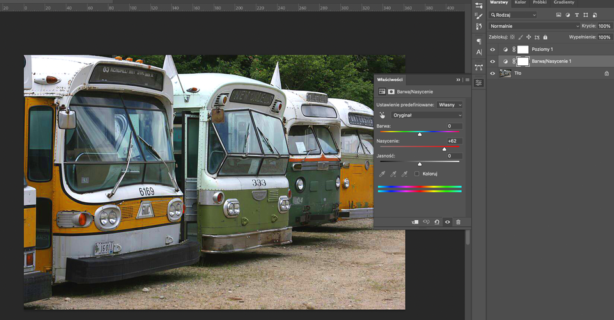Select the on-image adjustment hand tool
The image size is (614, 320).
pos(382,115)
